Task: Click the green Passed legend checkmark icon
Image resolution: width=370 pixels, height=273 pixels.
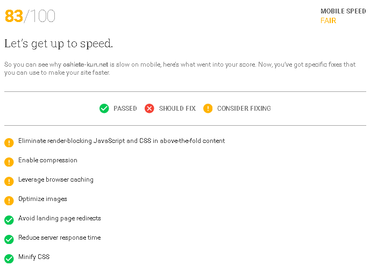Action: [104, 109]
